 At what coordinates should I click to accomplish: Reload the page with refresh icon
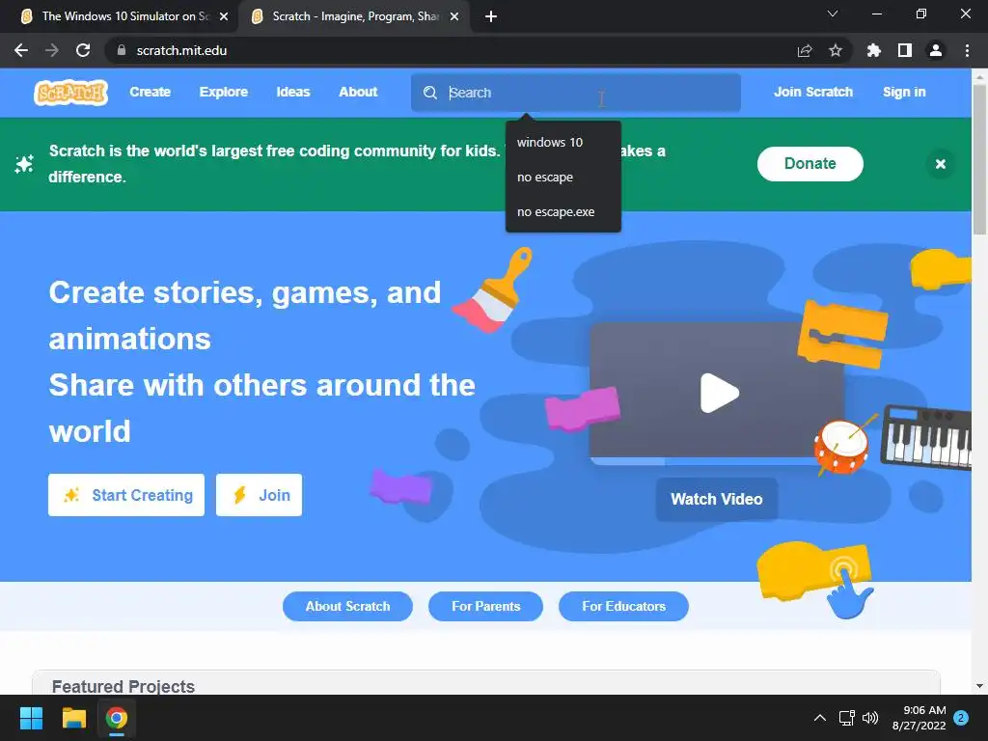83,50
